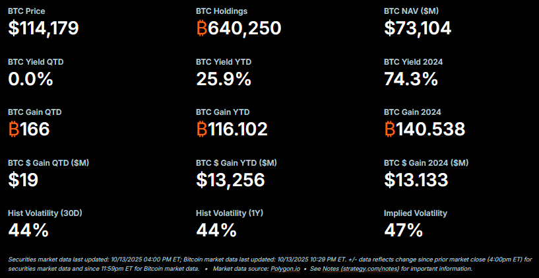Click the BTC Price value $114,179
539x278 pixels.
[44, 28]
